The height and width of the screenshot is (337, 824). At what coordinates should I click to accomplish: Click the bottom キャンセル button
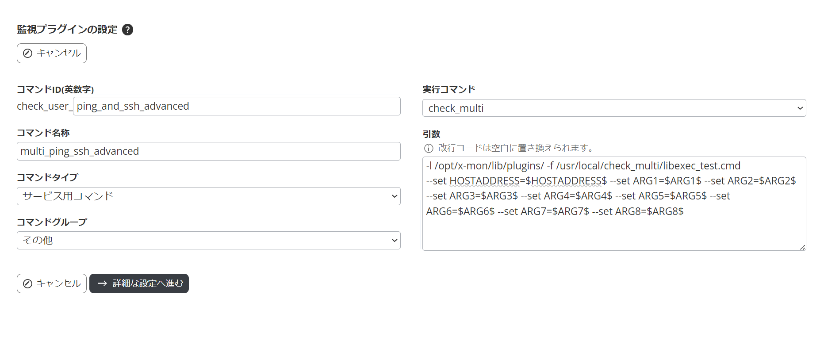52,283
